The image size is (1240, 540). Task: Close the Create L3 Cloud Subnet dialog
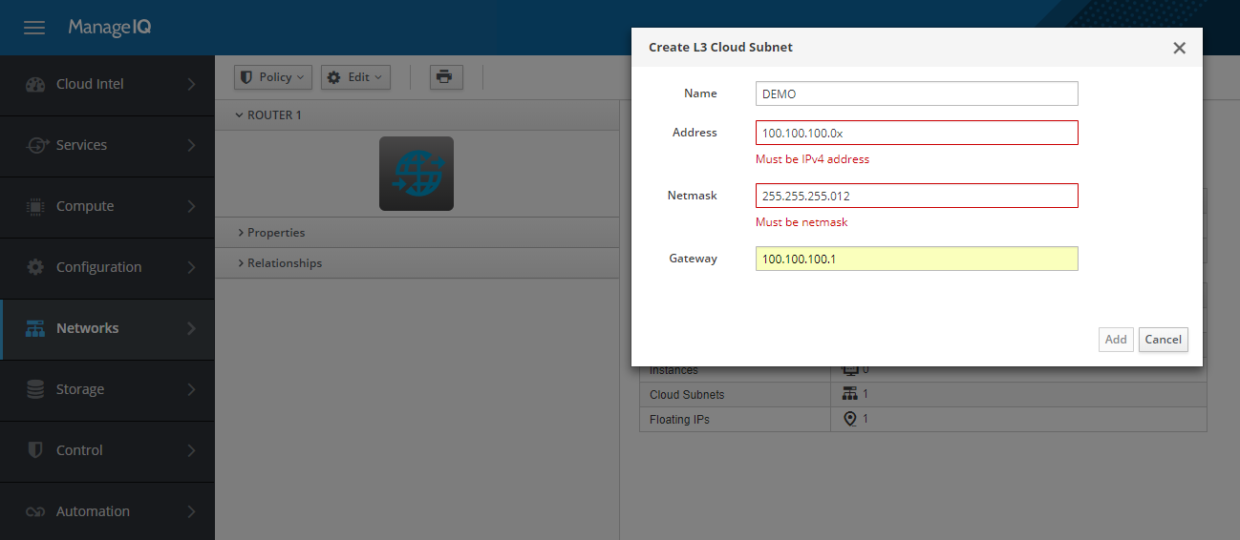point(1179,48)
